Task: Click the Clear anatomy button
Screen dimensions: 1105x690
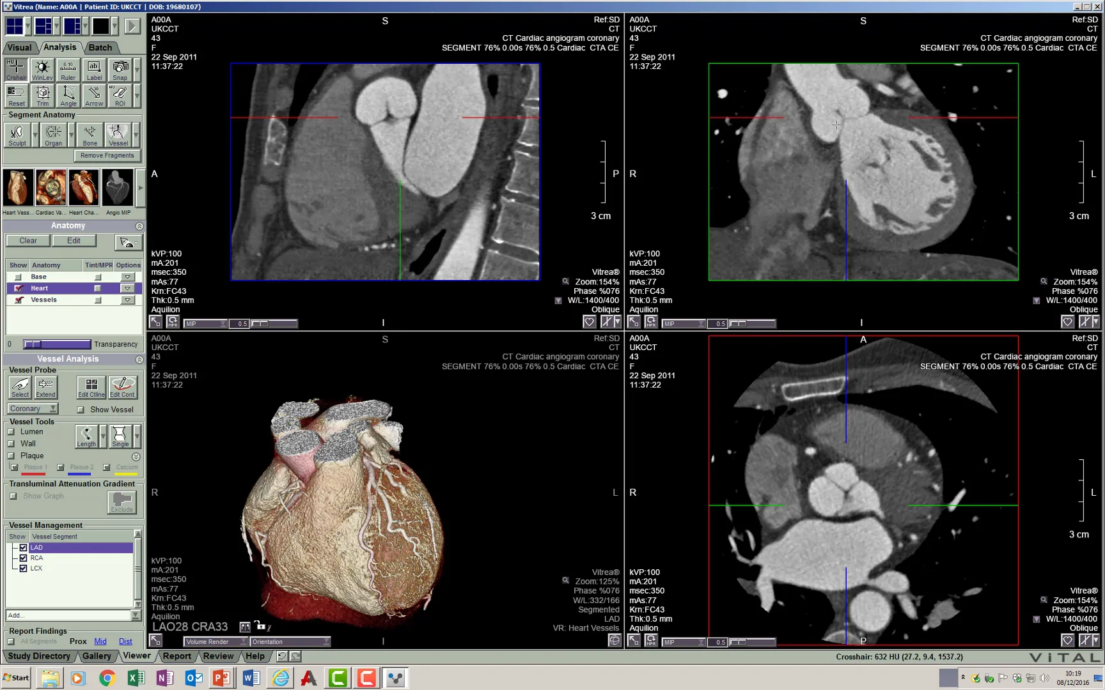Action: [x=28, y=241]
